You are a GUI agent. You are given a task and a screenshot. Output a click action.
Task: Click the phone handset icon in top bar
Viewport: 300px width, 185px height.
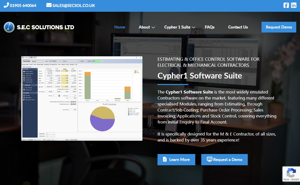point(6,5)
